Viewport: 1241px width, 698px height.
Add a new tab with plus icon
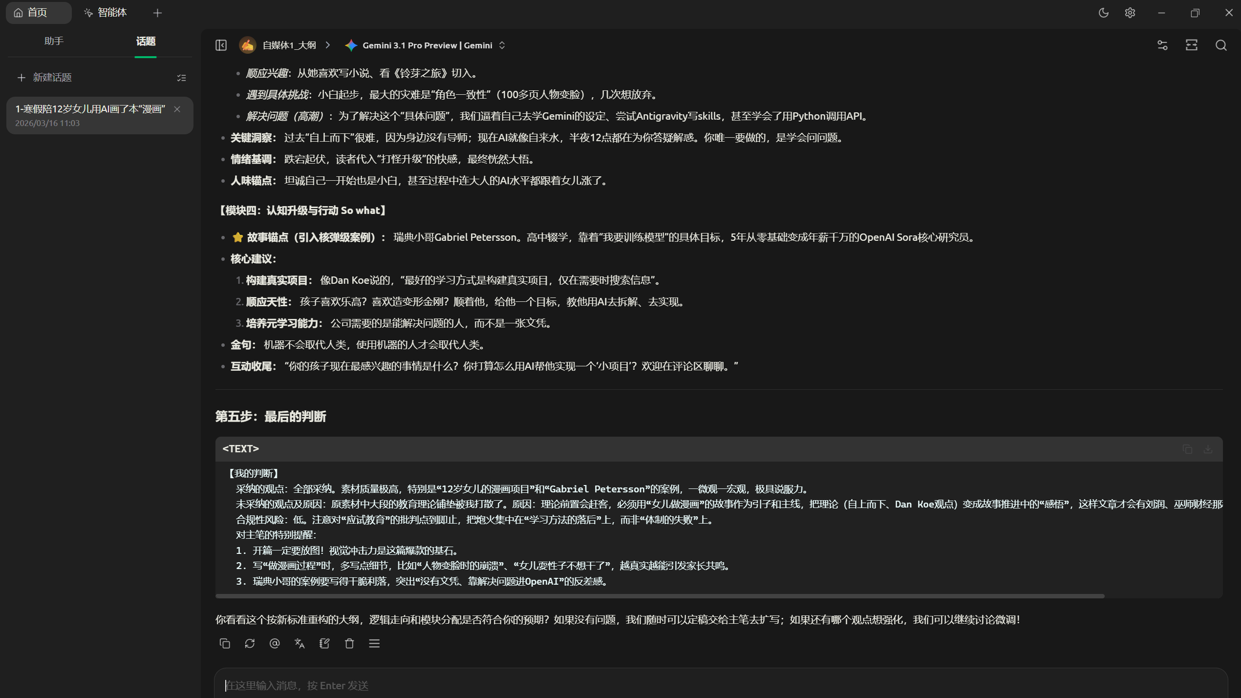point(157,13)
